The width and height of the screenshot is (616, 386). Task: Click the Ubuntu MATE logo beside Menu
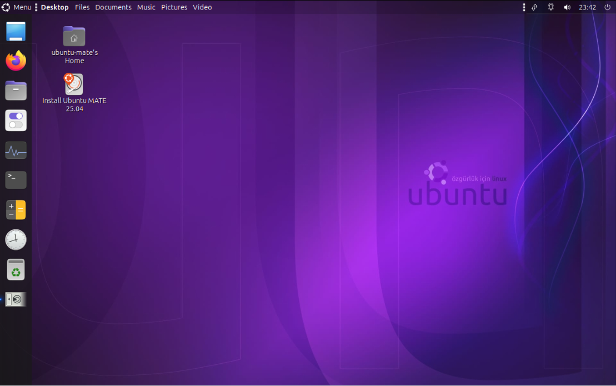coord(6,7)
